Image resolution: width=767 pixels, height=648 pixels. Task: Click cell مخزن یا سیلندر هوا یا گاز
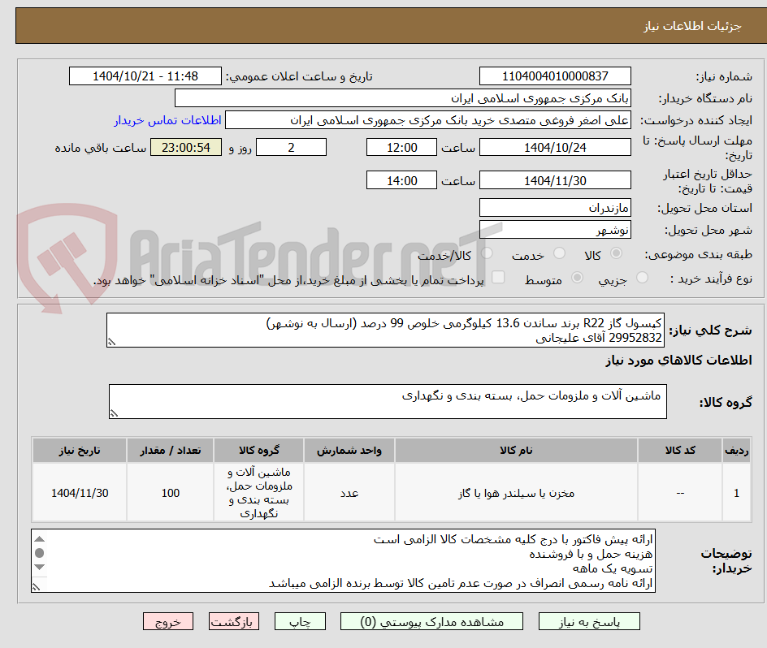pos(516,493)
